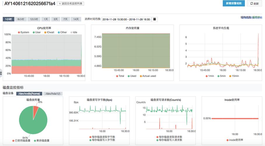The height and width of the screenshot is (146, 265).
Task: Toggle 每秒磁盘写入字节数 legend item
Action: click(102, 140)
